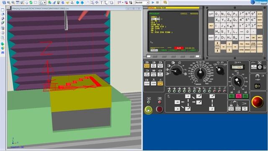
Task: Click the red ALM indicator on CRT
Action: [x=179, y=48]
